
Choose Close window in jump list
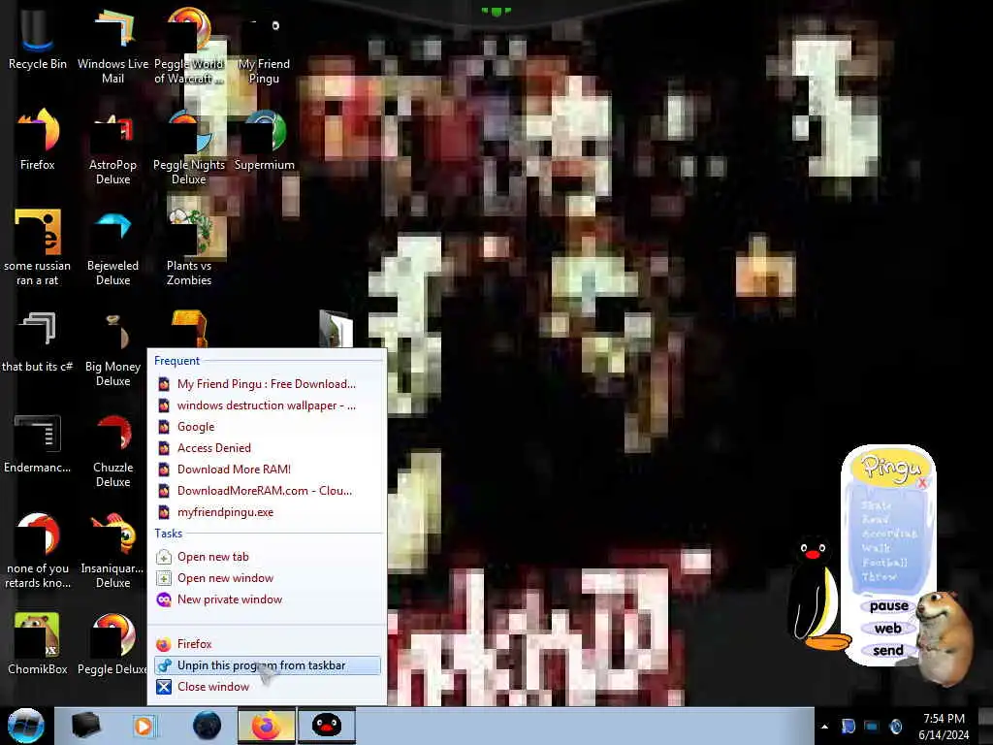click(267, 687)
